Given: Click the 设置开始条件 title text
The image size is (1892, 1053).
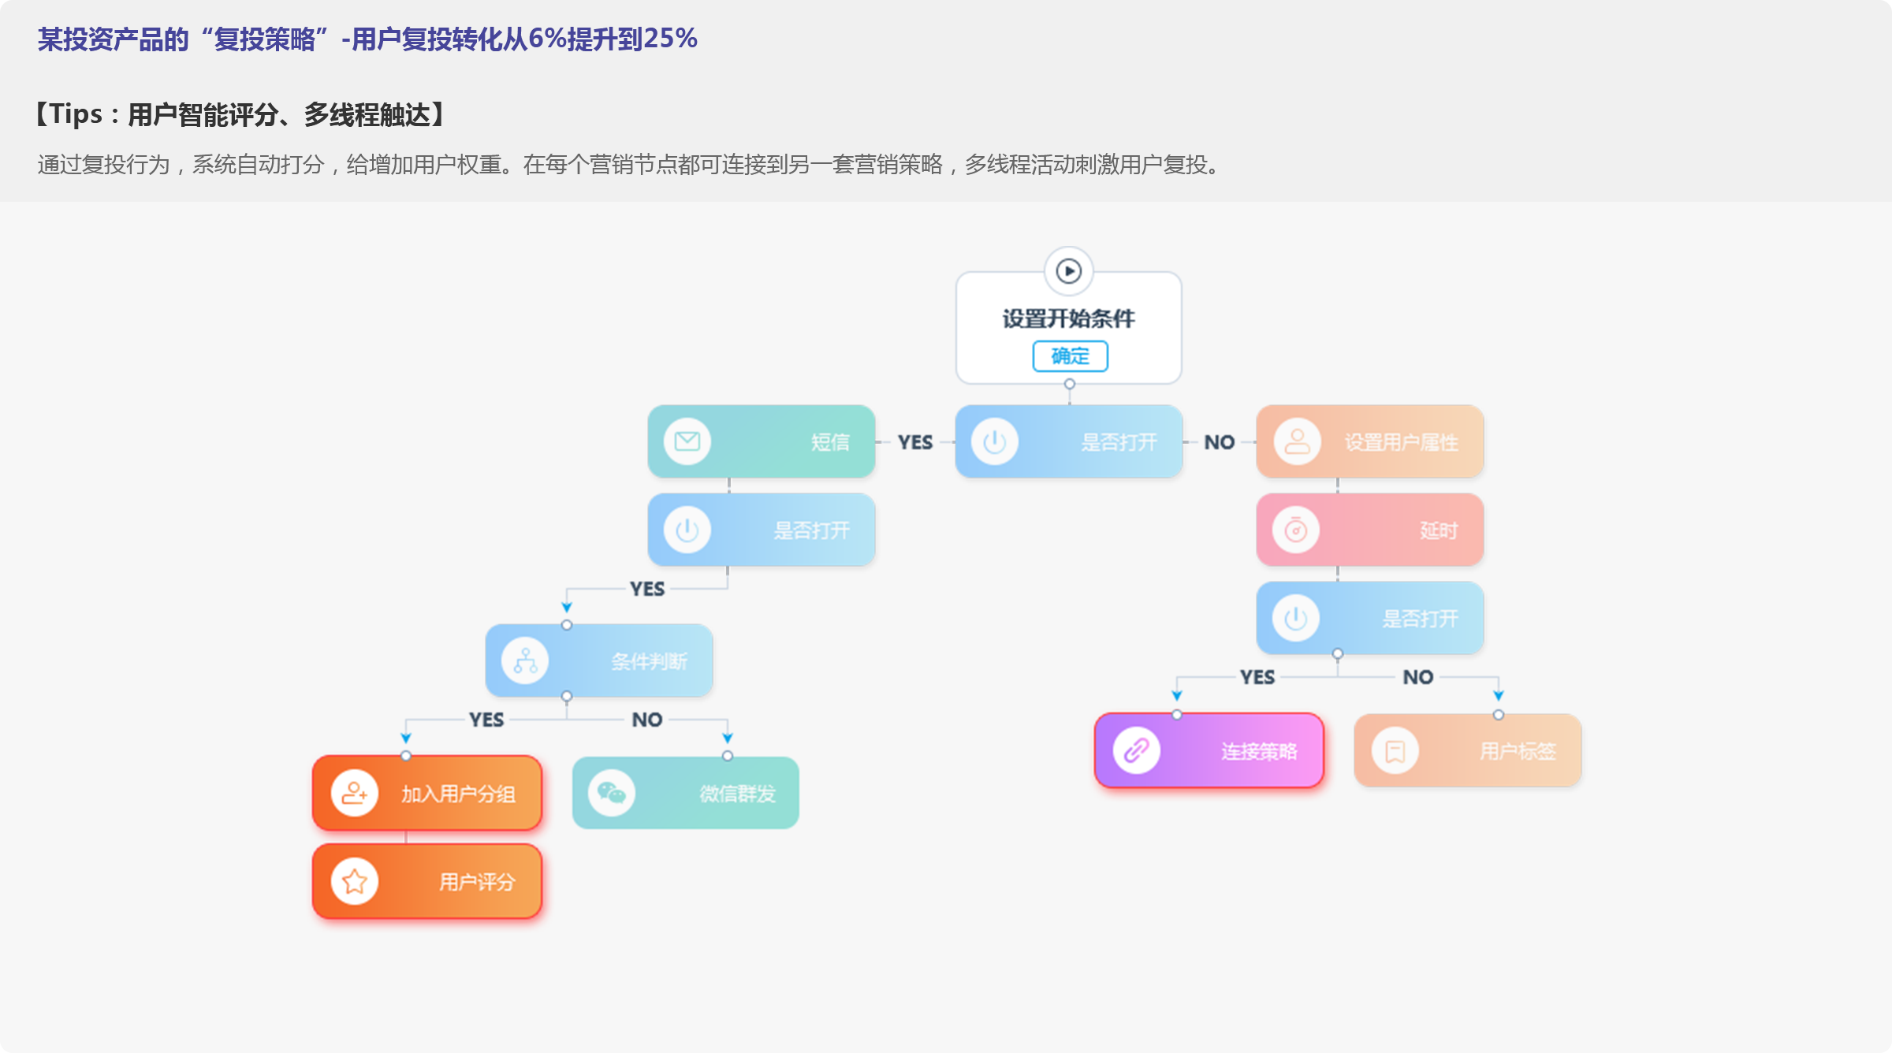Looking at the screenshot, I should pos(1068,318).
